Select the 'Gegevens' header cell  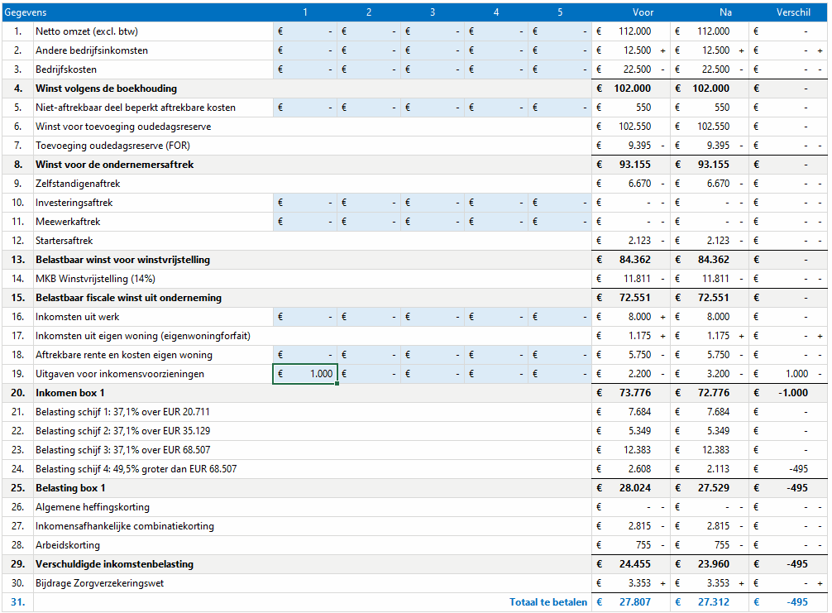(26, 12)
